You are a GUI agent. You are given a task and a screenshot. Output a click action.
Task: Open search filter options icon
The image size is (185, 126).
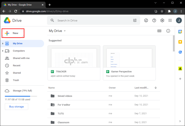pos(135,21)
